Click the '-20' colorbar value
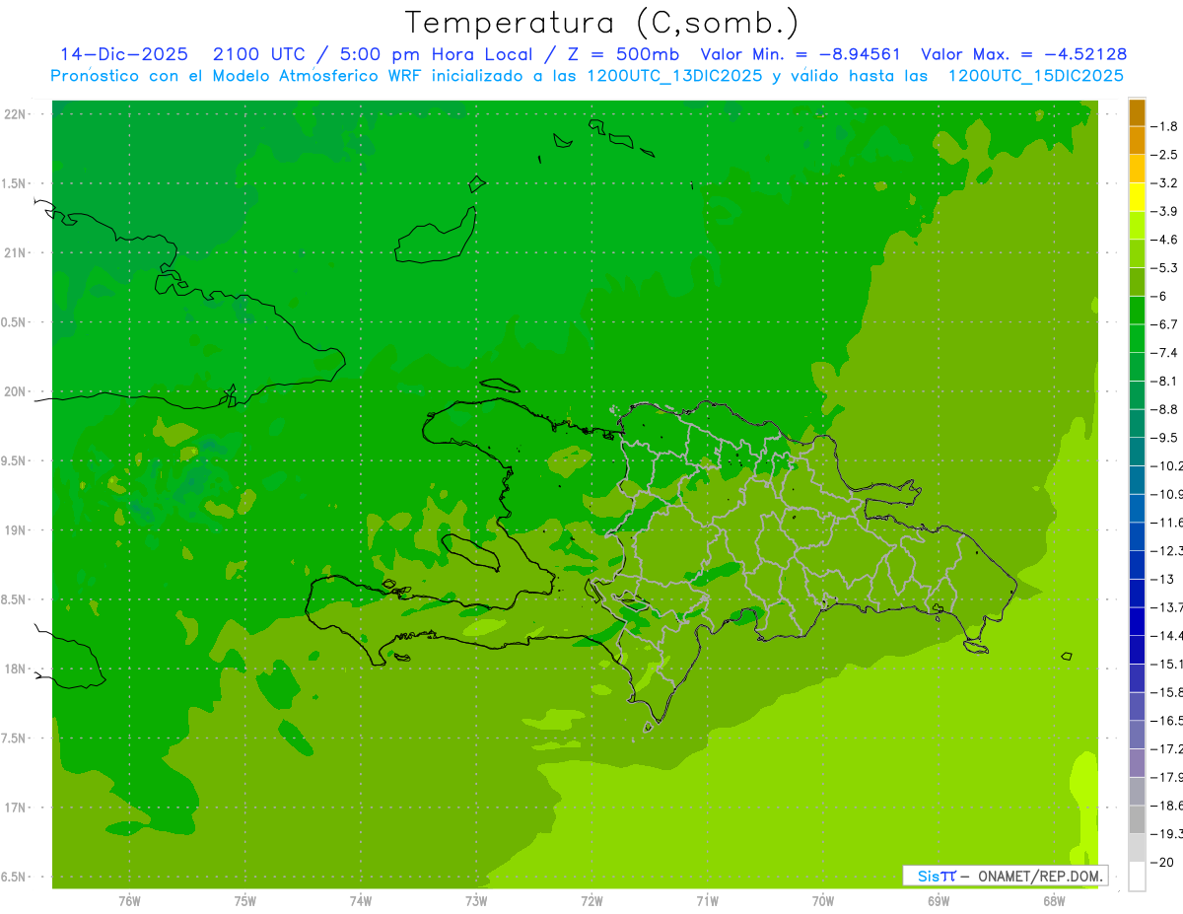Viewport: 1183px width, 914px height. [1161, 862]
